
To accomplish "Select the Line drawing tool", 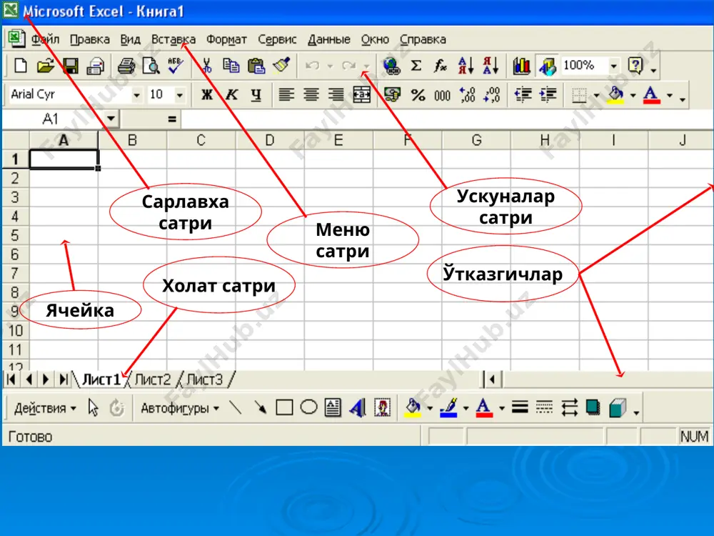I will (236, 407).
